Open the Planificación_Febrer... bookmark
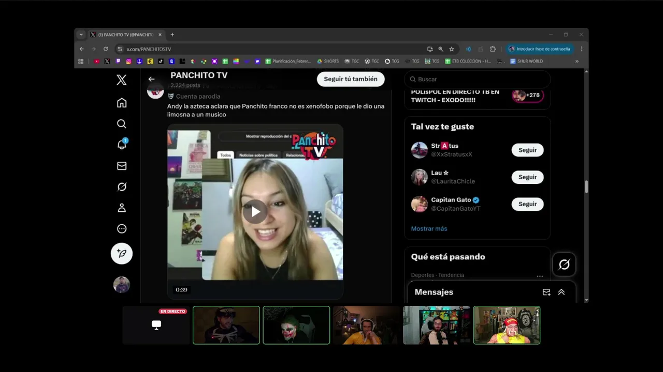This screenshot has width=663, height=372. [288, 61]
